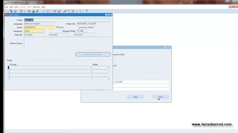
Task: Click the Attachments paperclip toolbar icon
Action: pyautogui.click(x=77, y=11)
